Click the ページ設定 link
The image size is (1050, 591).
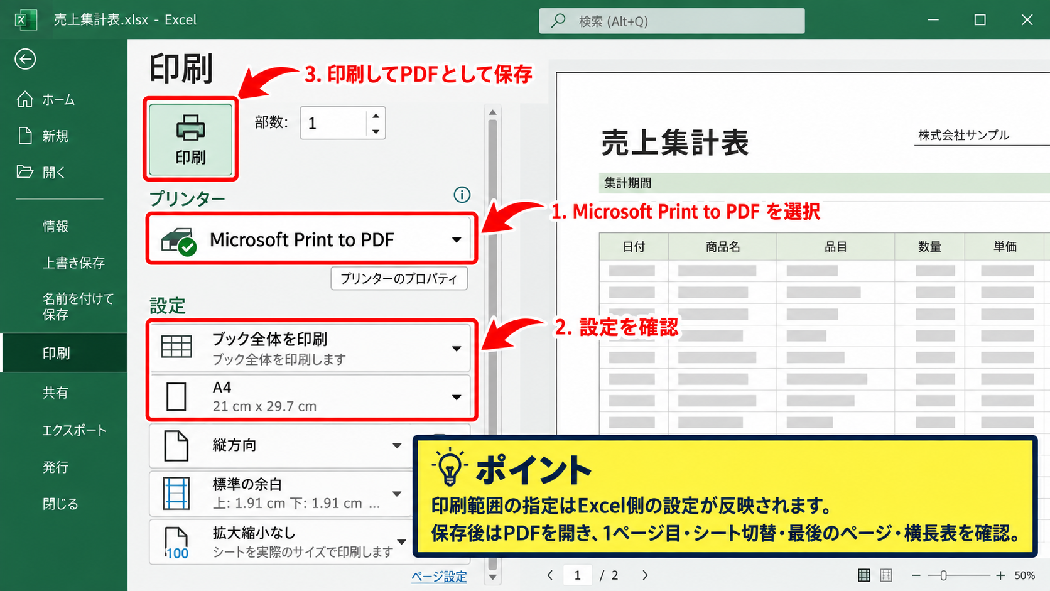[x=439, y=576]
